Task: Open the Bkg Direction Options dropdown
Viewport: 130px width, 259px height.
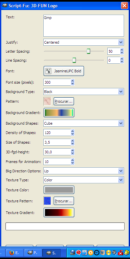Action: (121, 171)
